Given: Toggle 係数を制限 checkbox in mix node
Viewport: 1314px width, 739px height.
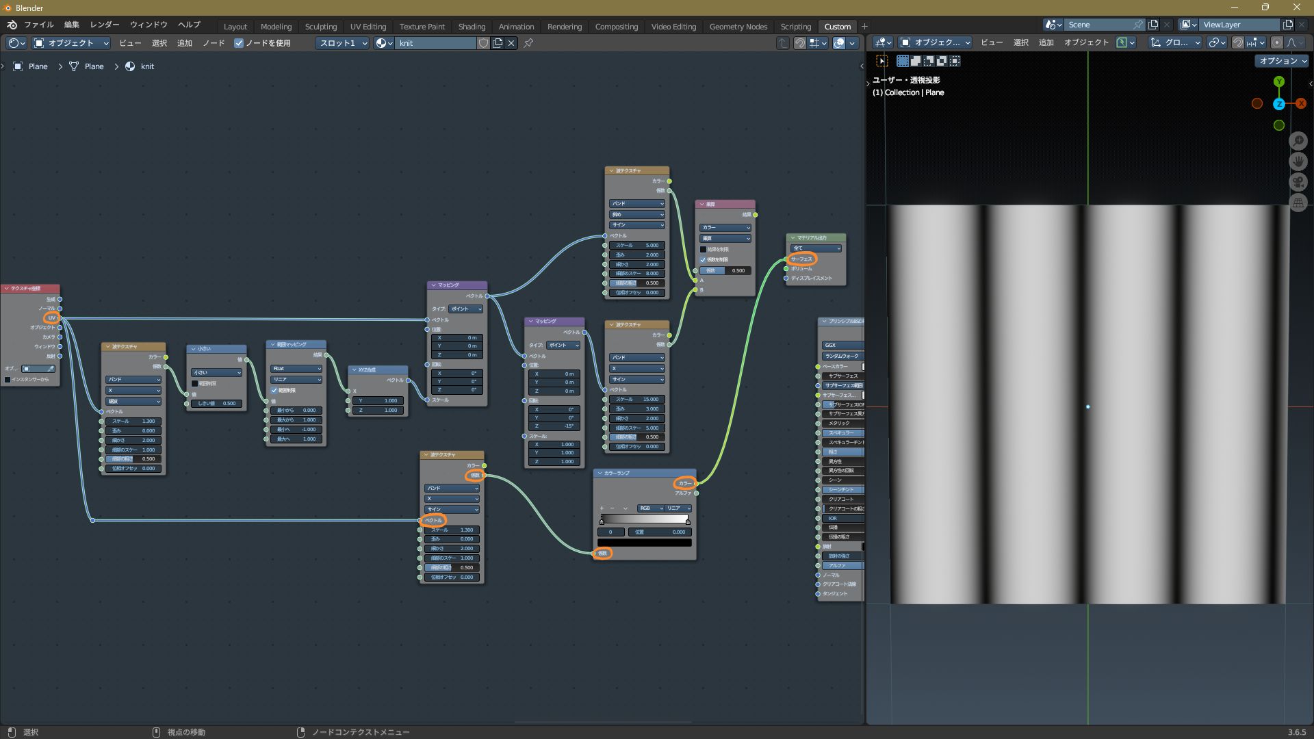Looking at the screenshot, I should (703, 260).
